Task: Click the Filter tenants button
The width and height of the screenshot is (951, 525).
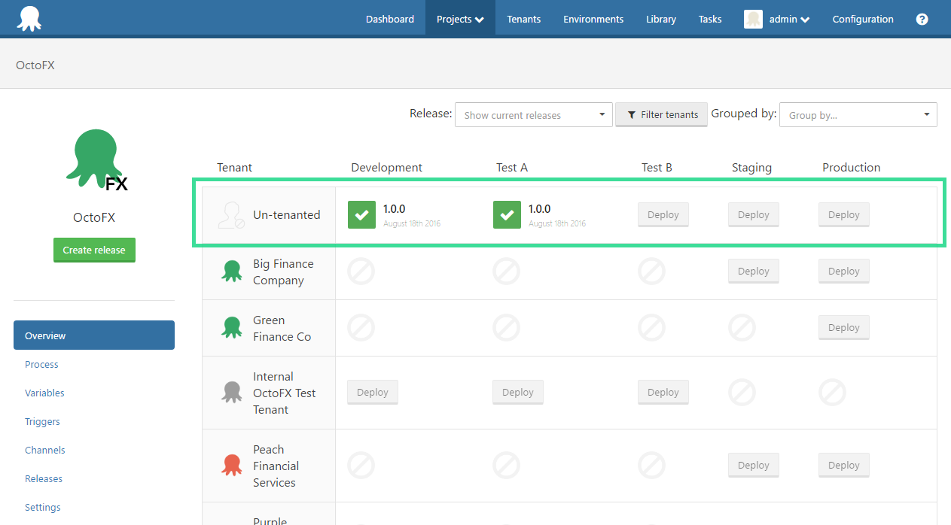Action: click(661, 114)
